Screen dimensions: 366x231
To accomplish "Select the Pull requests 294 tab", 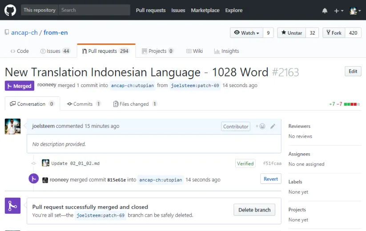I will point(106,51).
